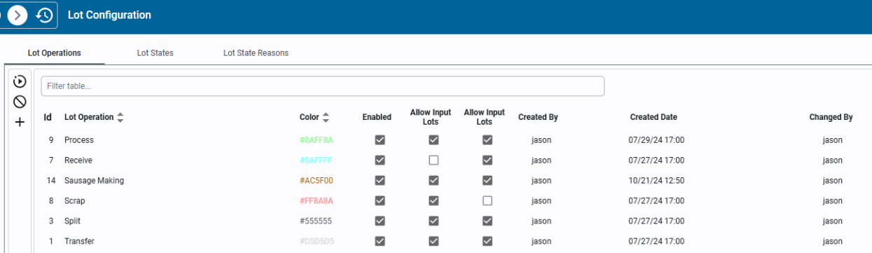
Task: Click the #AC5F00 color value
Action: click(x=316, y=181)
